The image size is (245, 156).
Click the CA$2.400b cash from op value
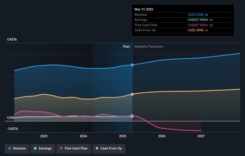tap(196, 30)
